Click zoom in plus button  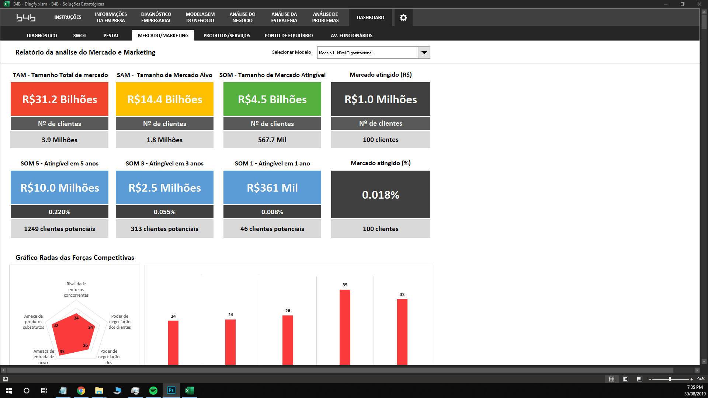tap(692, 379)
